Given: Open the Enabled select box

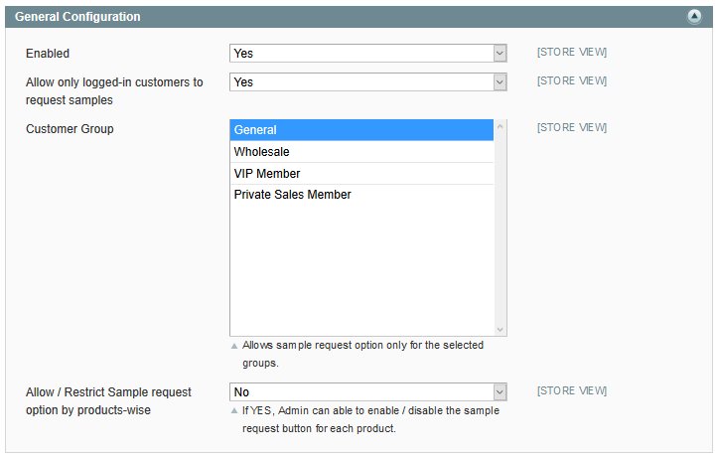Looking at the screenshot, I should [368, 54].
